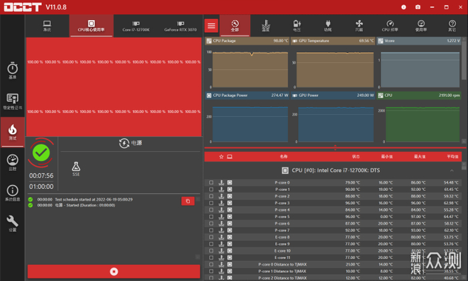Enable the E-core 8 checkbox
The width and height of the screenshot is (468, 281).
tap(211, 237)
